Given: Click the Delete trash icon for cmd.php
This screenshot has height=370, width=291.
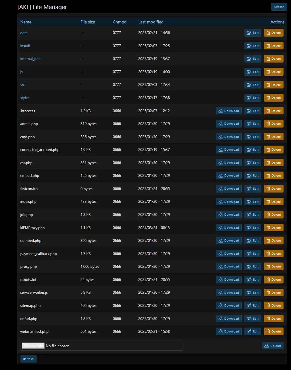Looking at the screenshot, I should pos(269,137).
